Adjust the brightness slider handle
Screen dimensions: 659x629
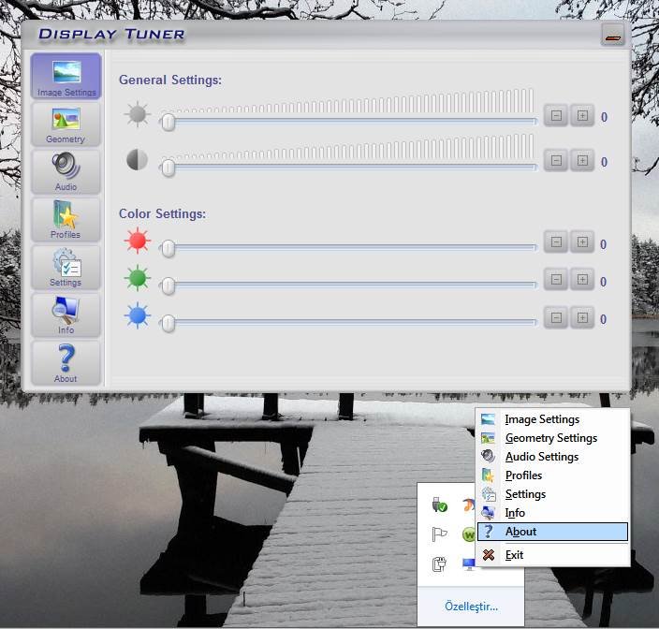(x=168, y=122)
